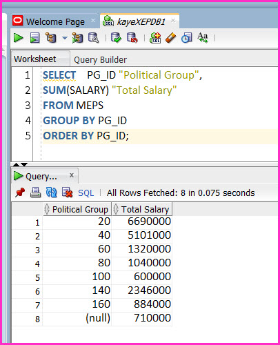Select the Political Group cell with 160
Screen dimensions: 280x345
tap(77, 304)
